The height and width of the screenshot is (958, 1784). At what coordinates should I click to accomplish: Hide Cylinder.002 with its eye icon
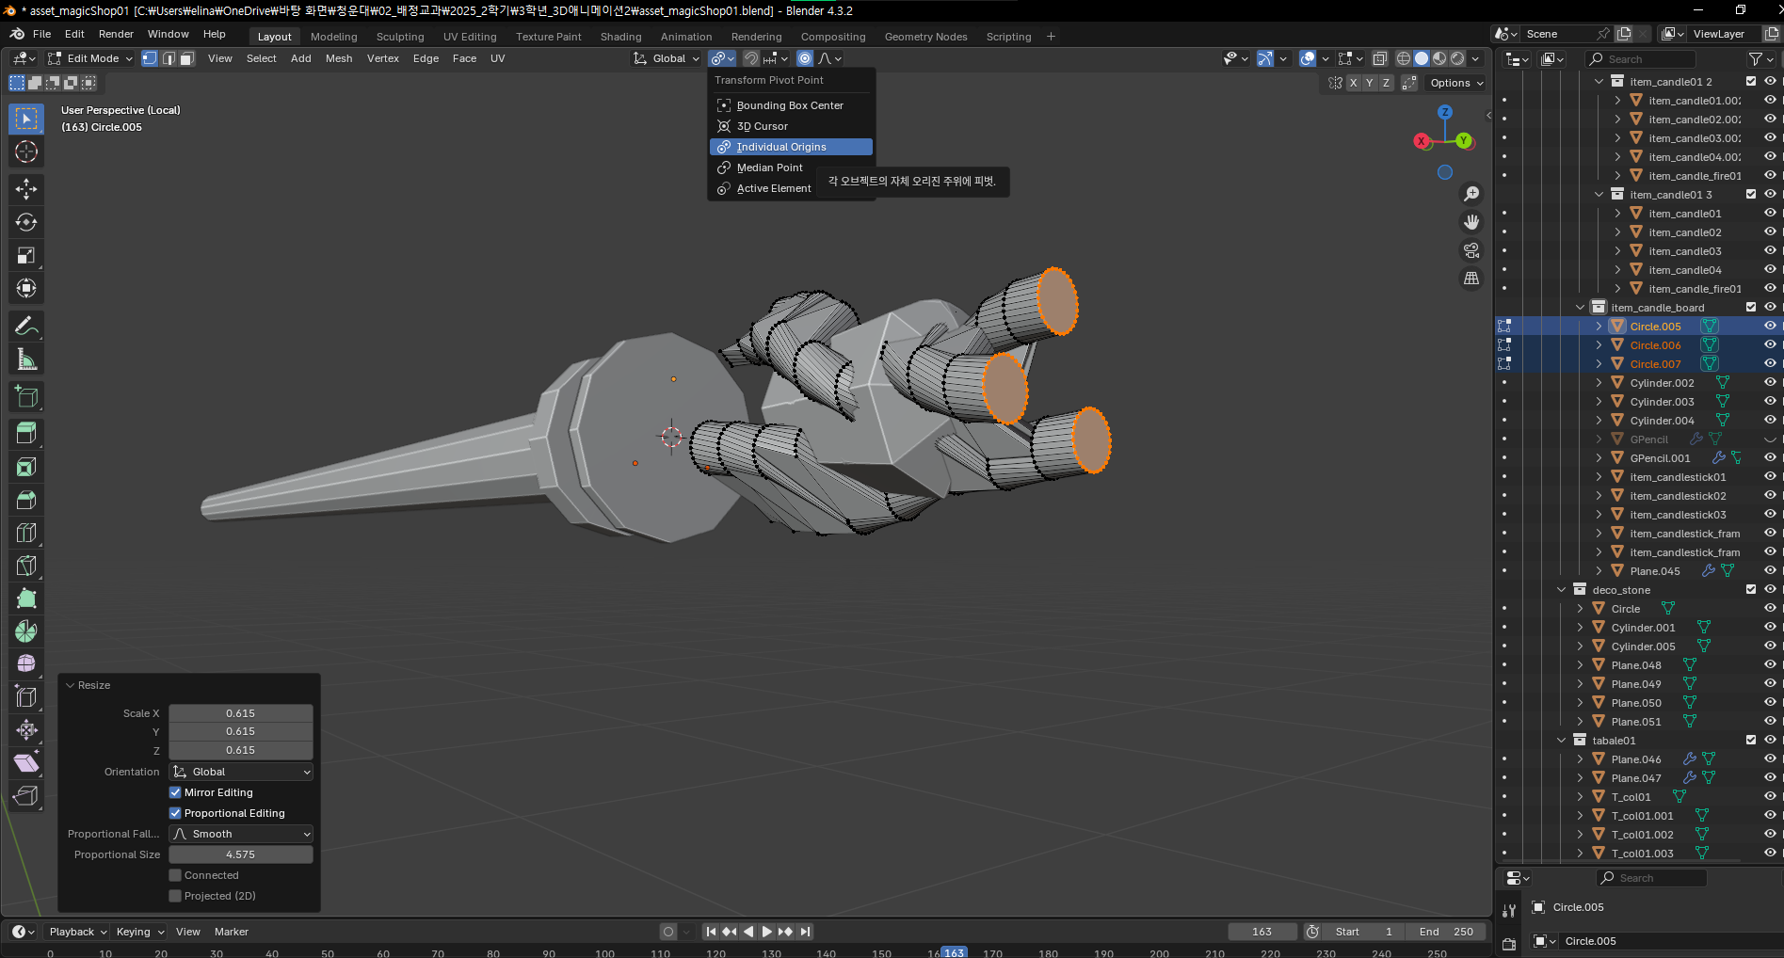(1770, 382)
